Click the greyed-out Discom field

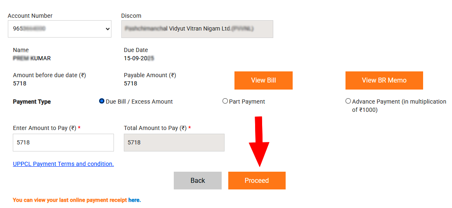tap(197, 29)
